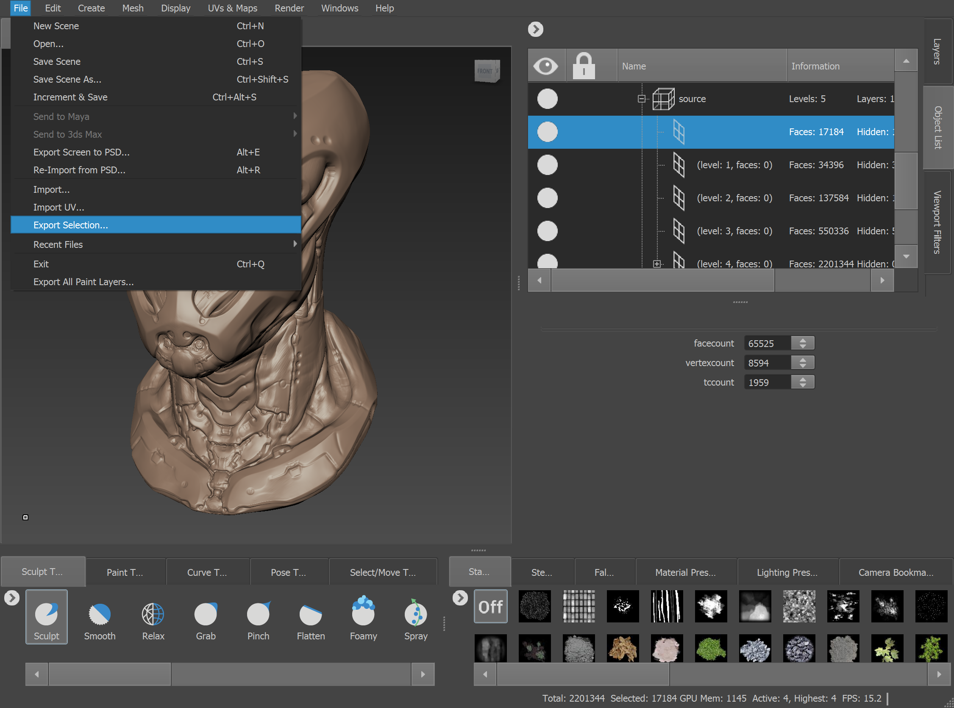Pick the Spray sculpt tool
Image resolution: width=954 pixels, height=708 pixels.
(x=415, y=617)
